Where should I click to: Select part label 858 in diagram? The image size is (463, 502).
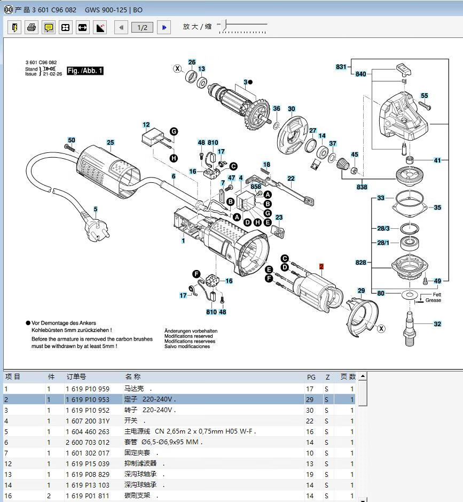coord(256,187)
